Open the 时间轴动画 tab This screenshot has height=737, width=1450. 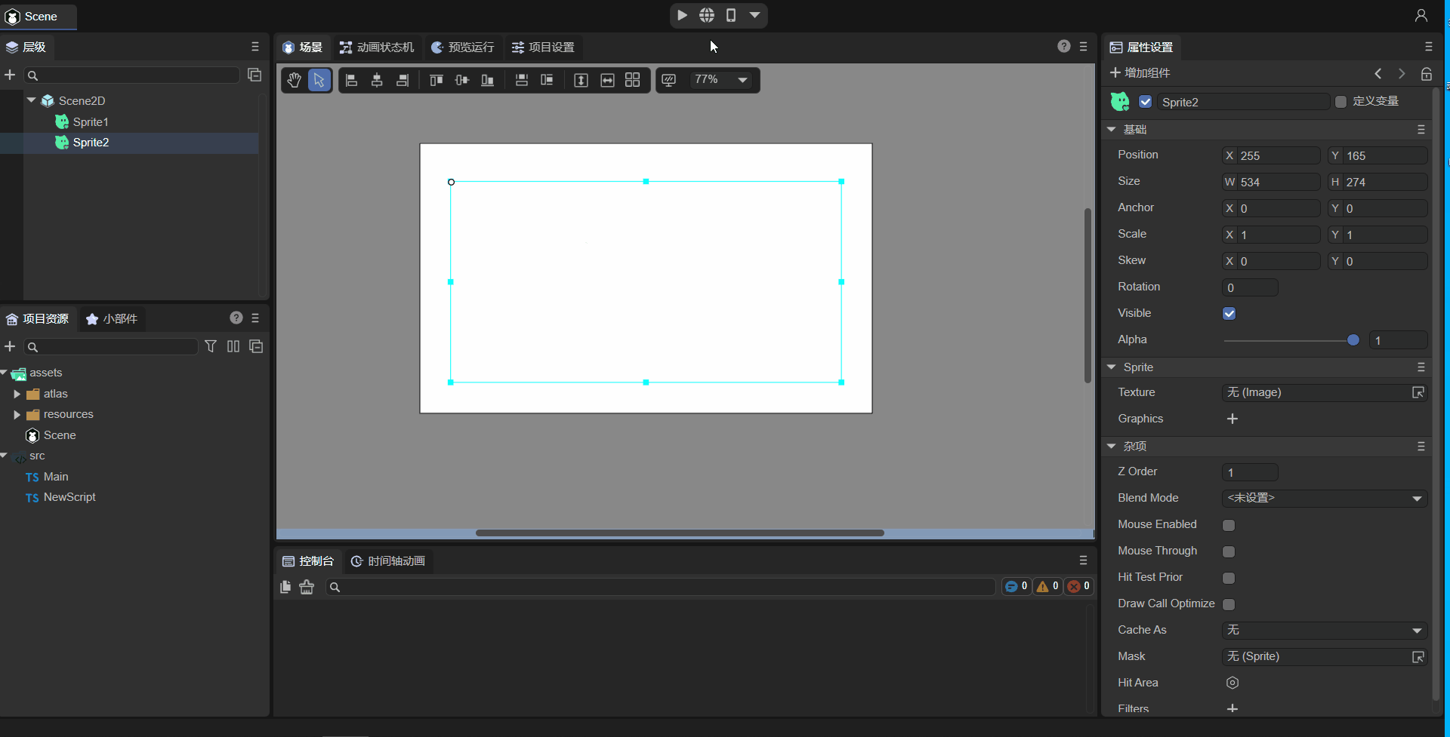pyautogui.click(x=388, y=561)
